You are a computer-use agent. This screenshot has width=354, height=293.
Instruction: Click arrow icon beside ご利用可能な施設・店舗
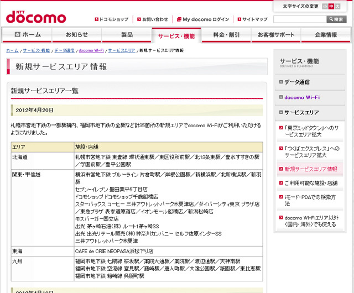click(x=281, y=183)
